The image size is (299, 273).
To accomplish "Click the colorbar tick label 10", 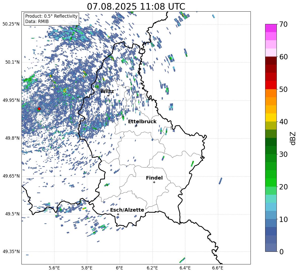I will coord(284,219).
